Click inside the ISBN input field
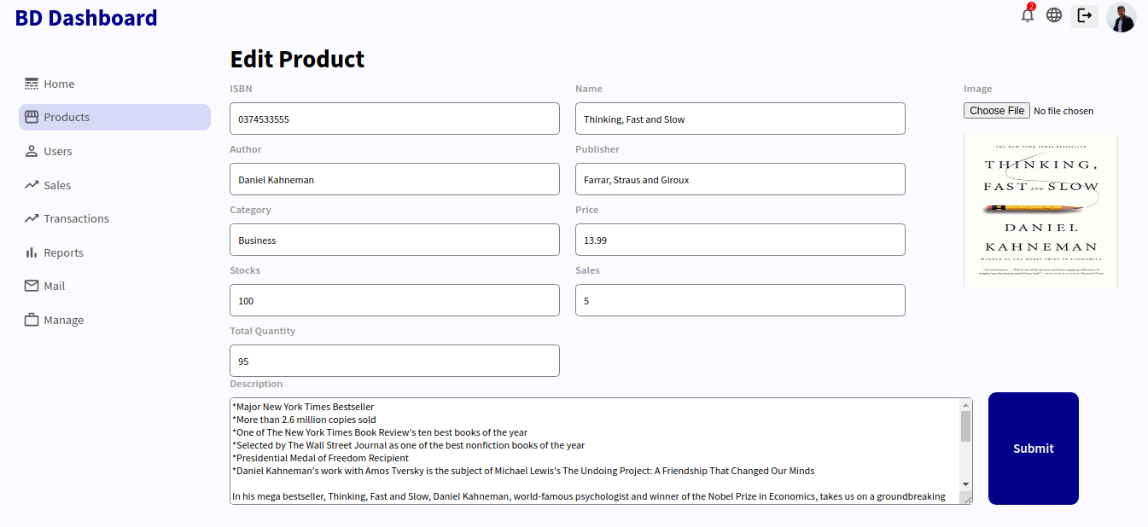 pyautogui.click(x=394, y=119)
